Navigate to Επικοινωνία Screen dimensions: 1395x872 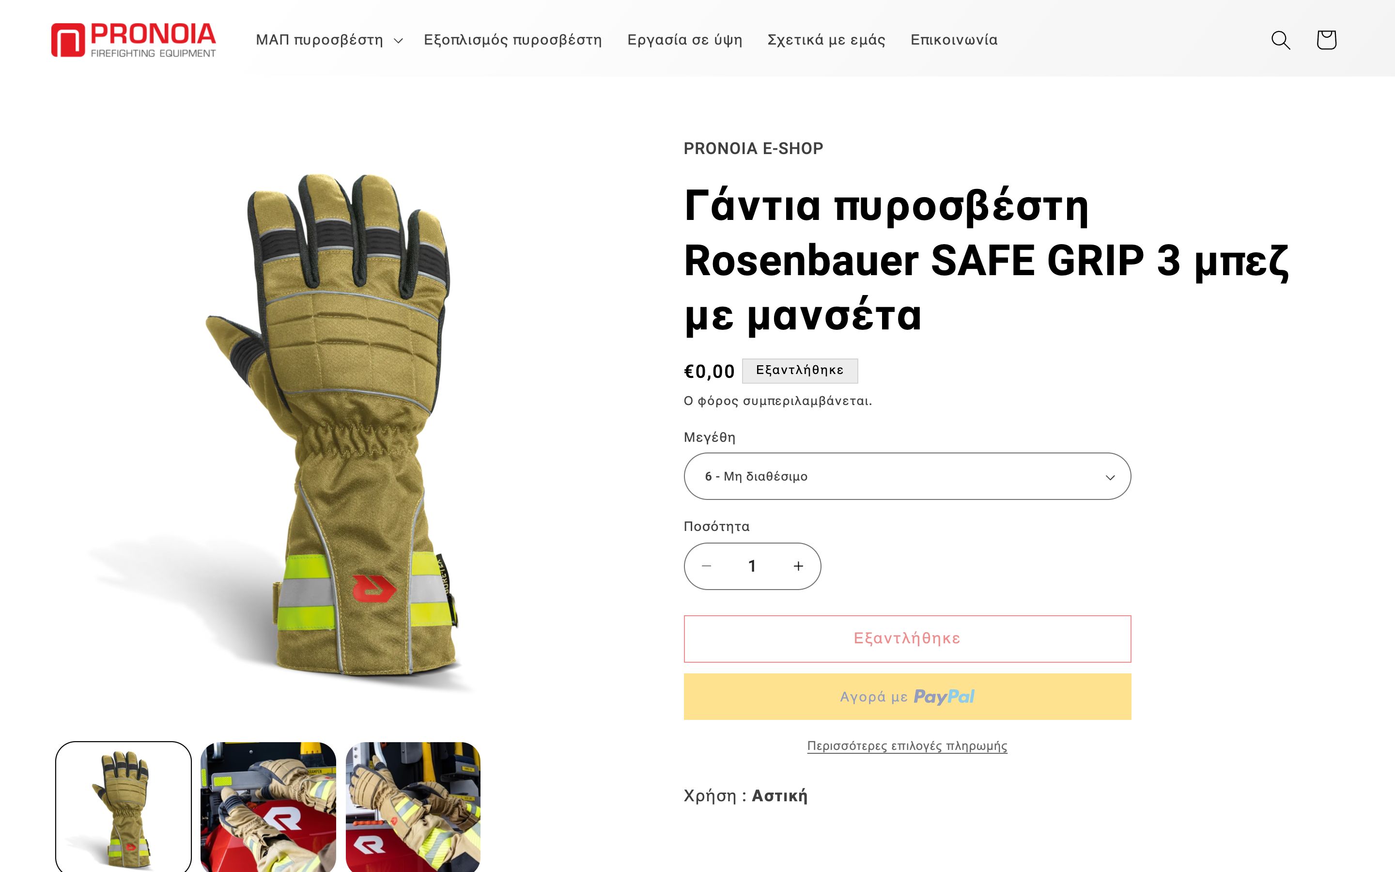pyautogui.click(x=953, y=40)
